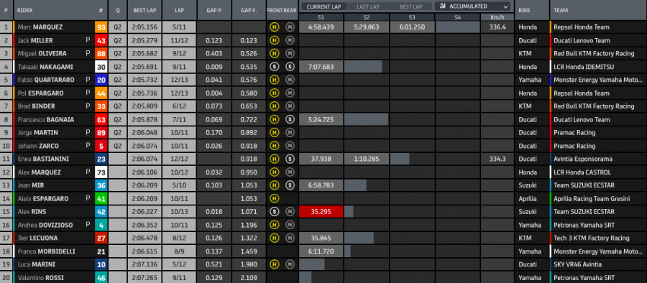Click the front hard tyre icon for Jorge Martin

274,133
